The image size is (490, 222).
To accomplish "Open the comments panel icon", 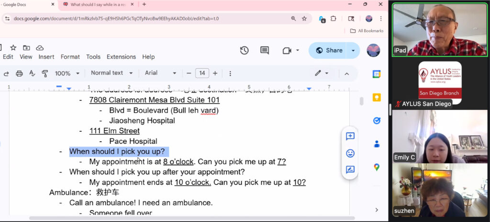I will pyautogui.click(x=264, y=51).
